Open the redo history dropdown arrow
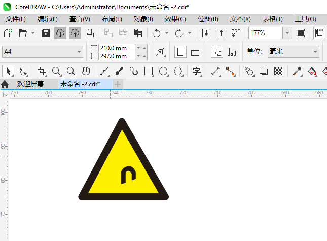 click(x=190, y=33)
